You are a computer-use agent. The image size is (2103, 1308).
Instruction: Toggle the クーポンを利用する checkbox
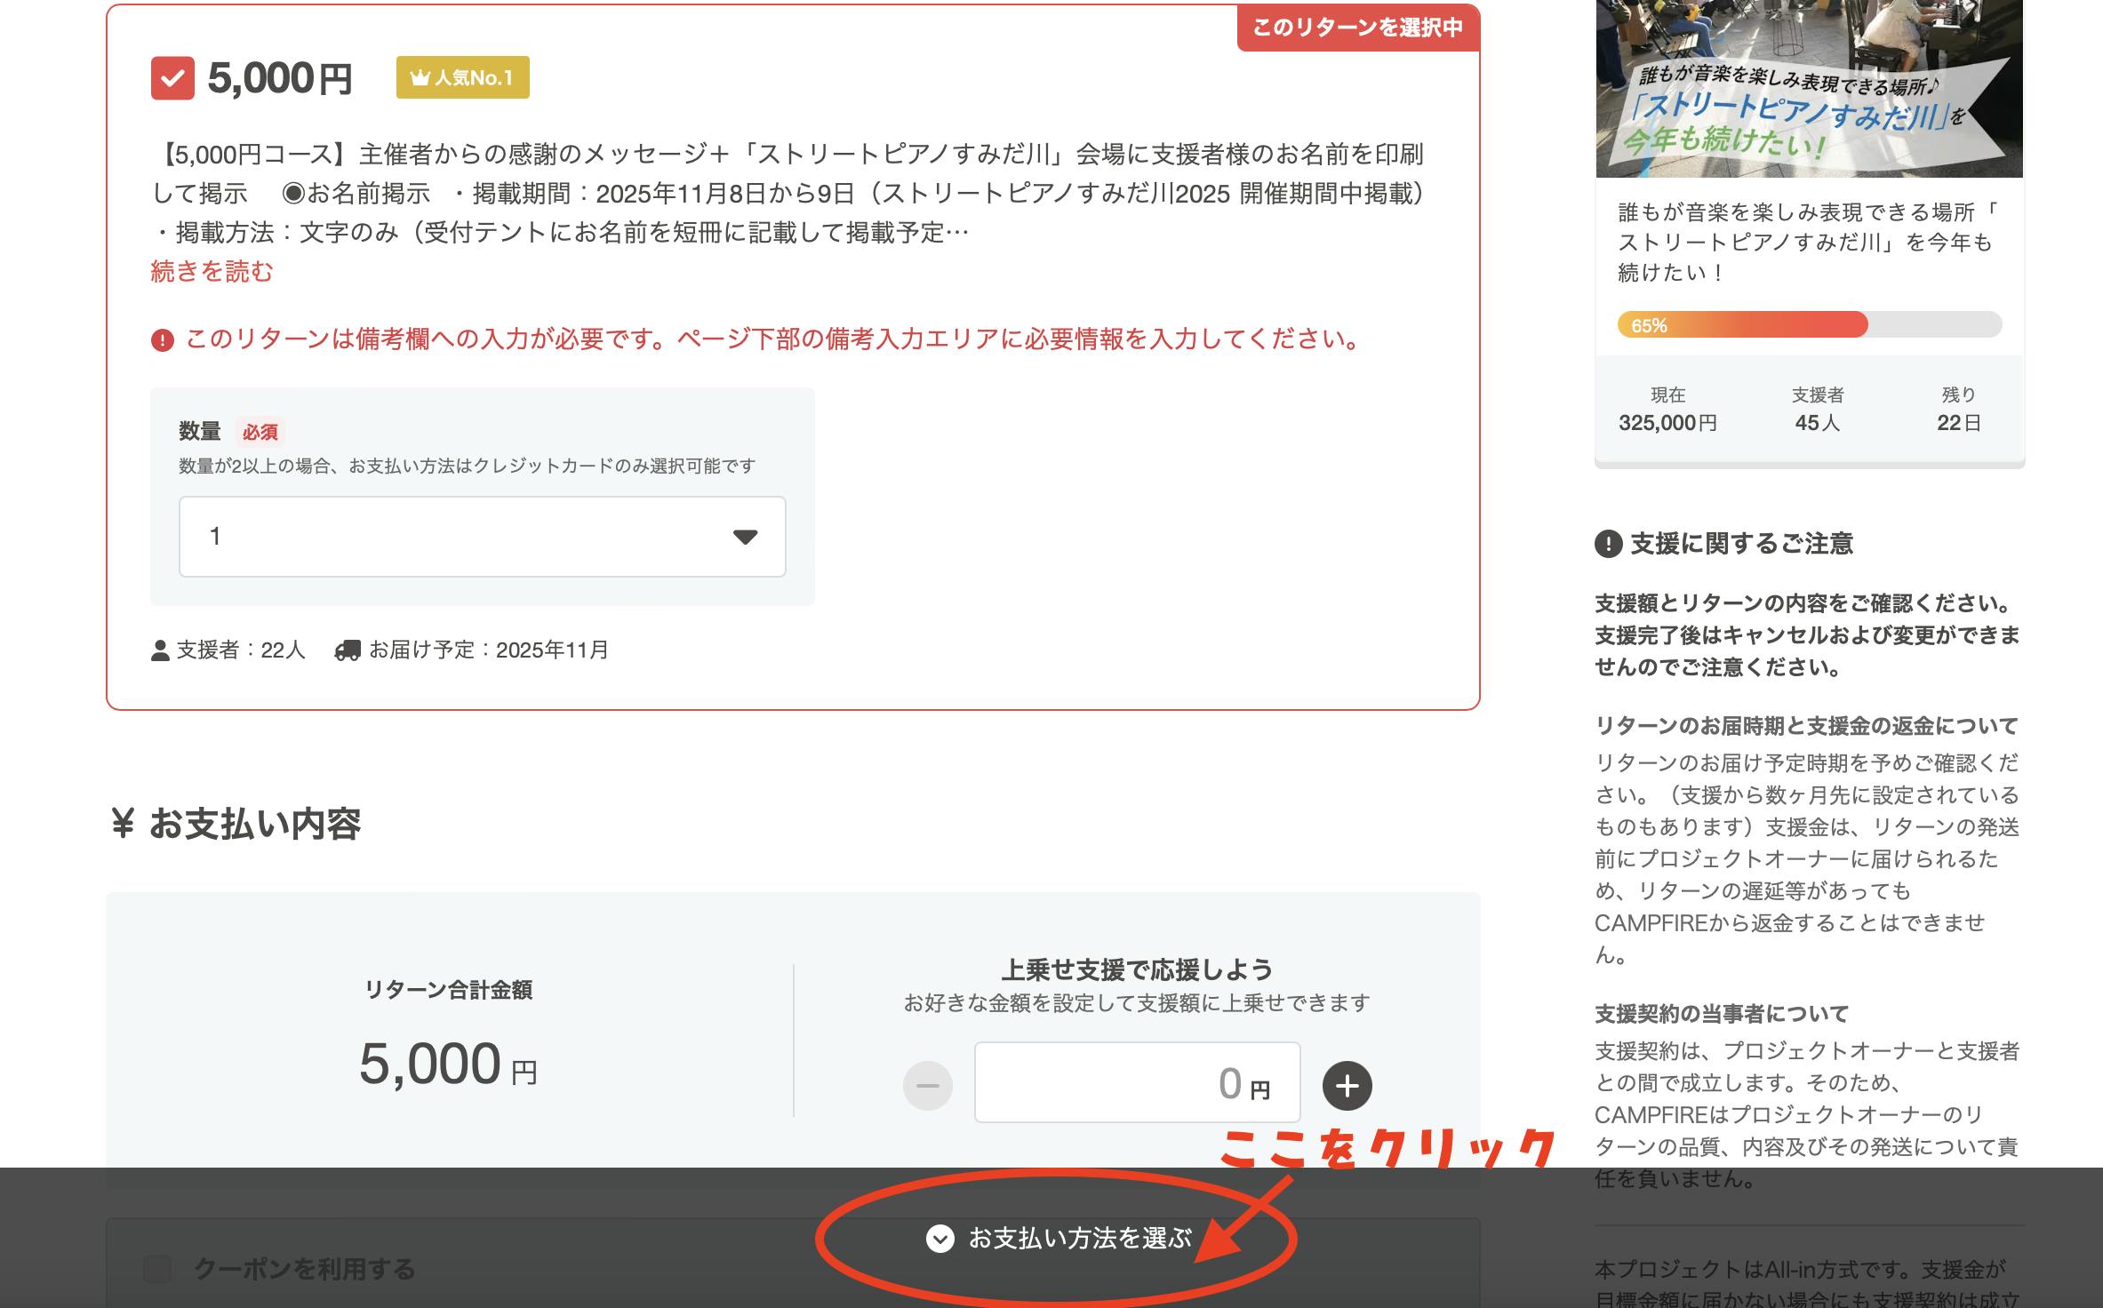[x=157, y=1269]
